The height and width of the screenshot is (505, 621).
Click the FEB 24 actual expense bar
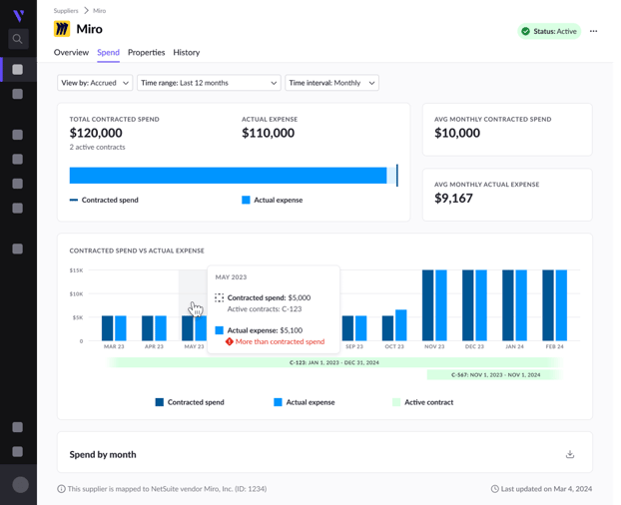[x=561, y=305]
